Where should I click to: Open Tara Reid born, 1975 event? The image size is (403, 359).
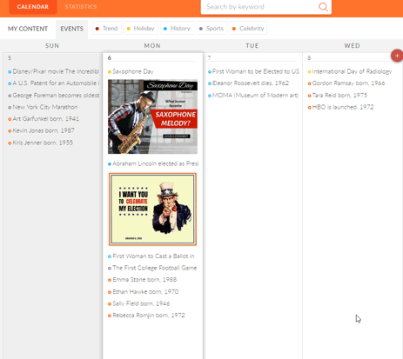[338, 96]
